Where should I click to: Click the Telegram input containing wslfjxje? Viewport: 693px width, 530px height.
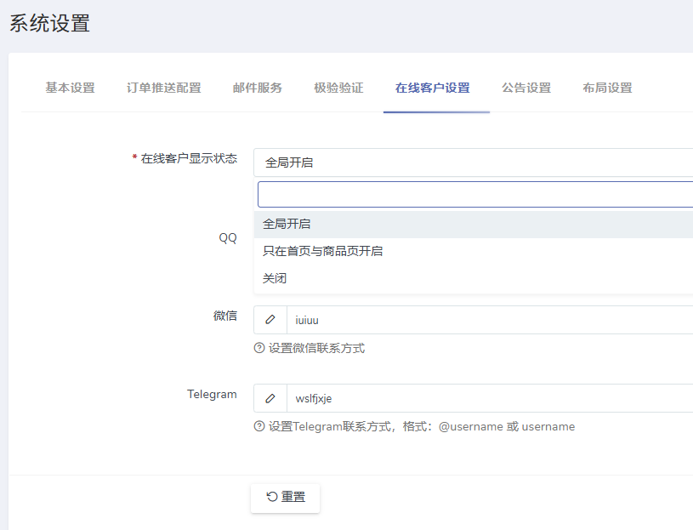(489, 398)
